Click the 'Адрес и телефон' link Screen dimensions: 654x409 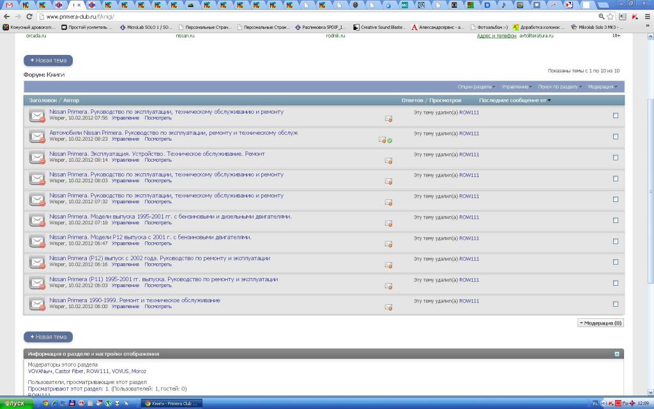[496, 36]
